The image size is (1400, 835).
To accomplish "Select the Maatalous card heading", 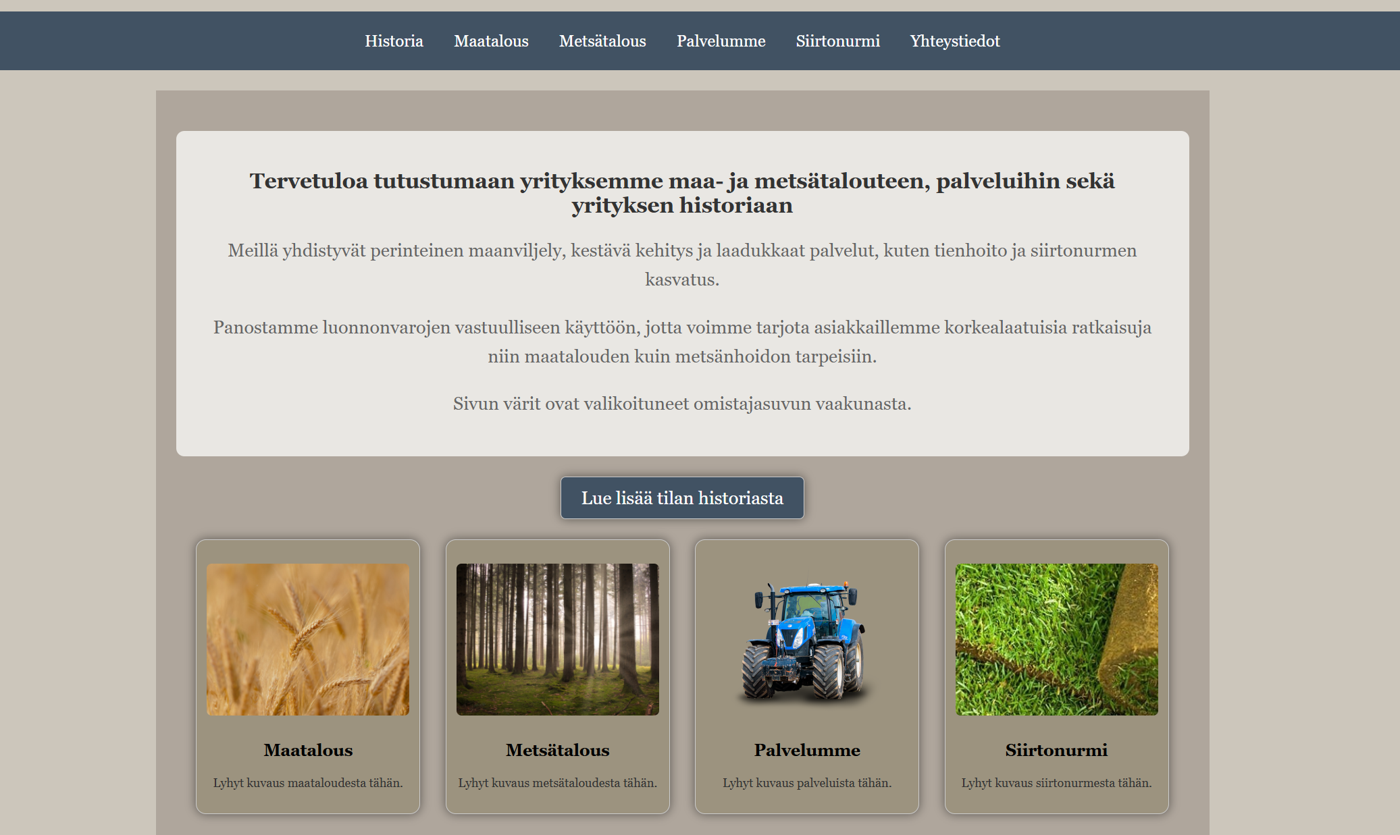I will click(x=307, y=749).
